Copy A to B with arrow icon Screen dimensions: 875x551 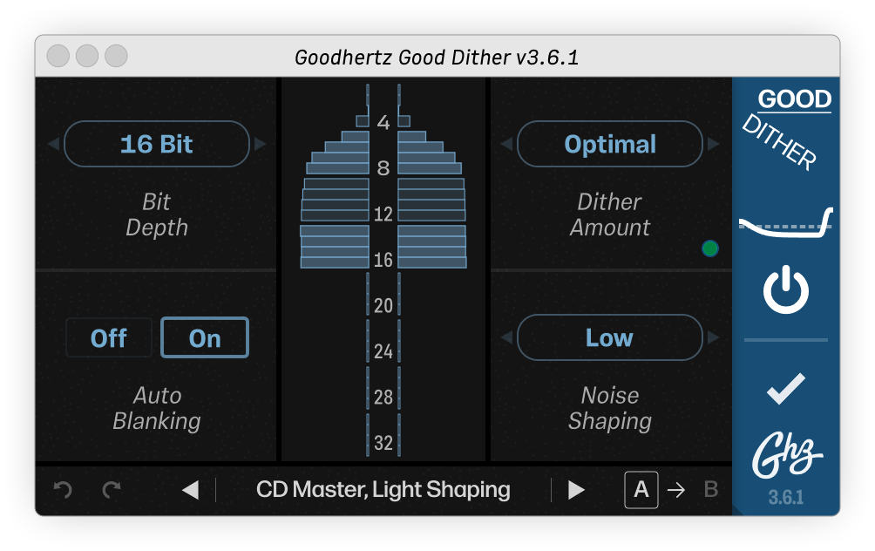pyautogui.click(x=676, y=490)
